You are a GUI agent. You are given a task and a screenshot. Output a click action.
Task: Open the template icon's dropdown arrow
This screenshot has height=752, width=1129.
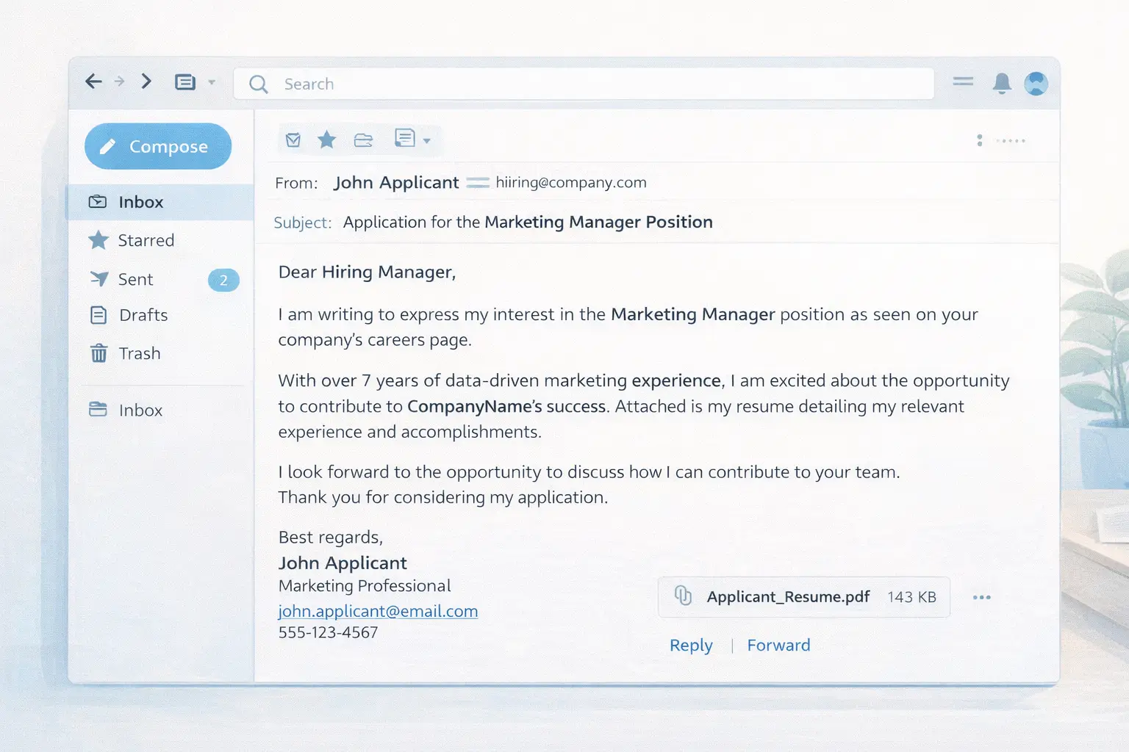(427, 142)
